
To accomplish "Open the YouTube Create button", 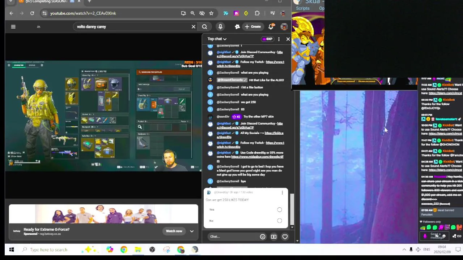I will (x=253, y=27).
